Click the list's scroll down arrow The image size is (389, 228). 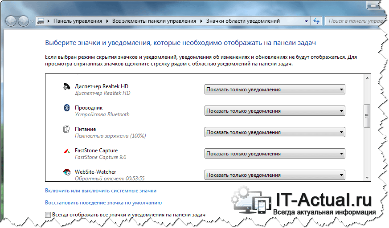click(x=367, y=178)
